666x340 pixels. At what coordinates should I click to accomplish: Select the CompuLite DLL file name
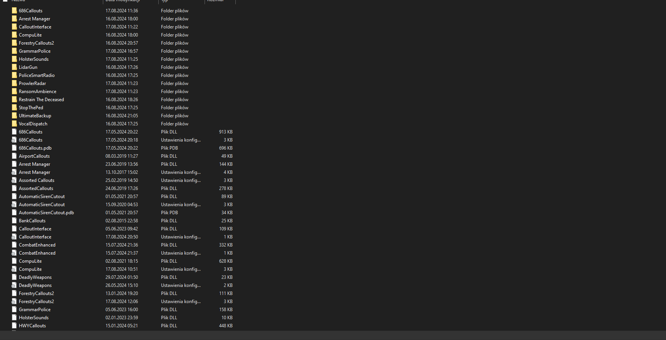tap(30, 261)
